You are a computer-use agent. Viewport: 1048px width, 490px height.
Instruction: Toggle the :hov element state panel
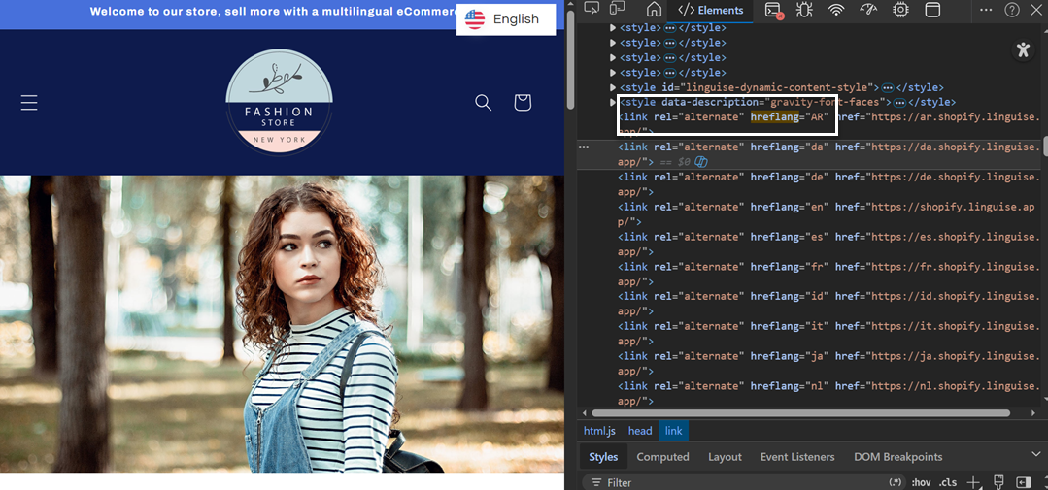pos(921,482)
